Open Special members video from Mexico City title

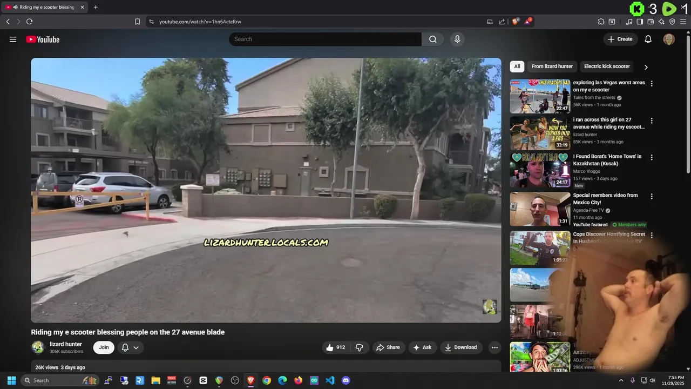click(x=605, y=199)
